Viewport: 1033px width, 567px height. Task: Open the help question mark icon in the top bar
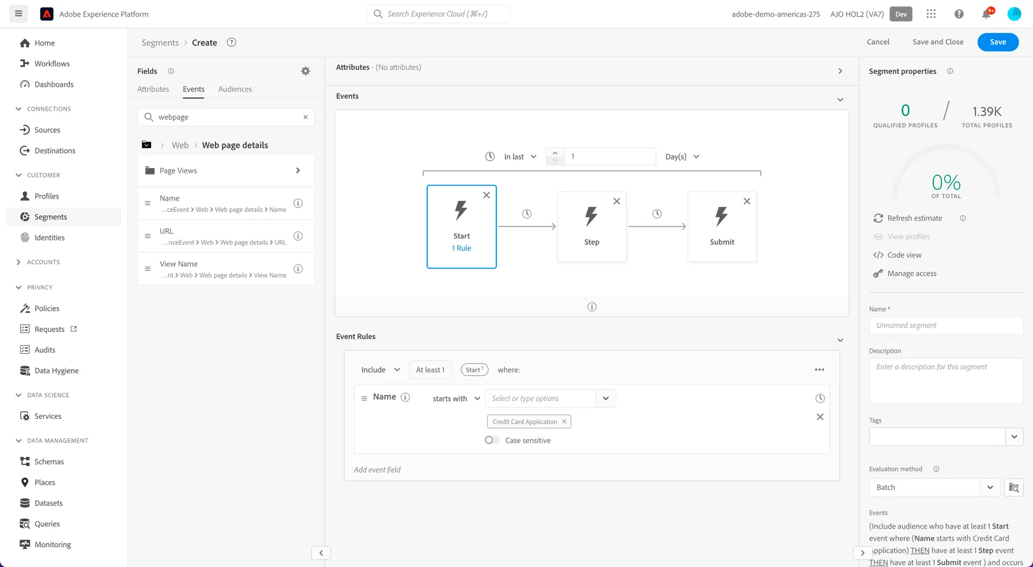pyautogui.click(x=959, y=14)
